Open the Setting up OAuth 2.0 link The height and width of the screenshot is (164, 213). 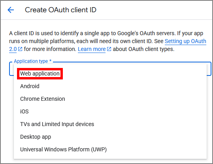(x=185, y=41)
